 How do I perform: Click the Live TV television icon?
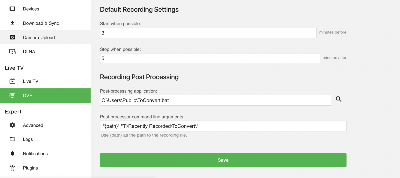point(12,81)
